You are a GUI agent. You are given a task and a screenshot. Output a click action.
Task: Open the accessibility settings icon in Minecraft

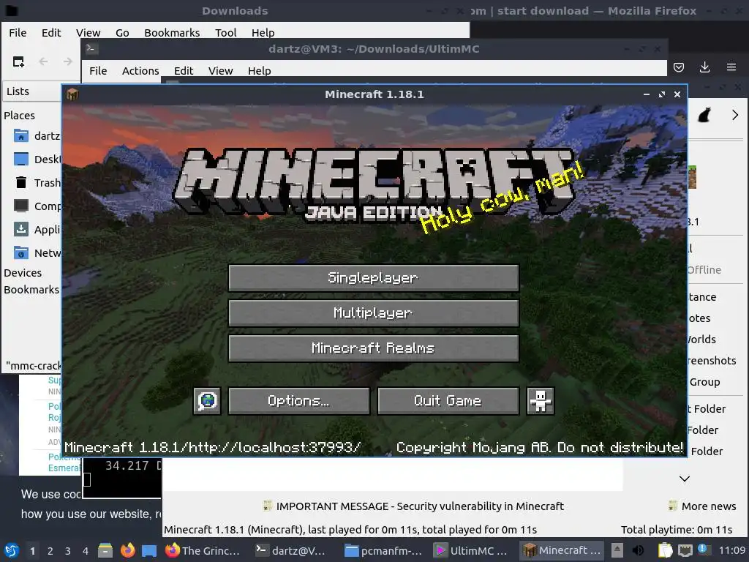coord(541,400)
